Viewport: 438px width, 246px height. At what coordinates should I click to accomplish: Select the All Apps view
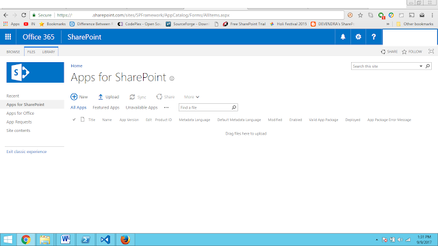pos(79,107)
